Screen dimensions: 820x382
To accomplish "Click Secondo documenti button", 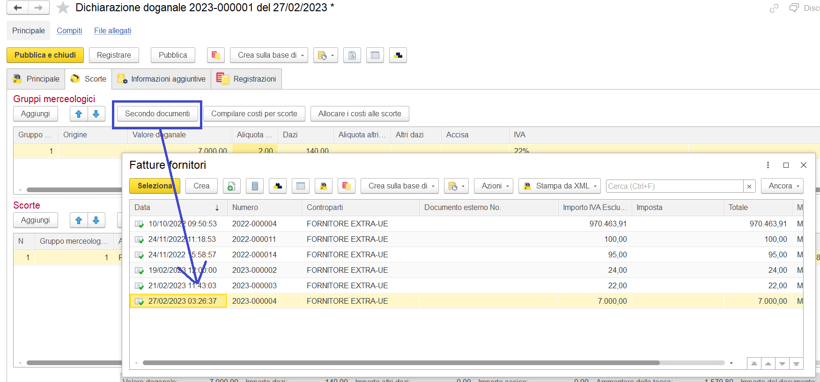I will [157, 113].
